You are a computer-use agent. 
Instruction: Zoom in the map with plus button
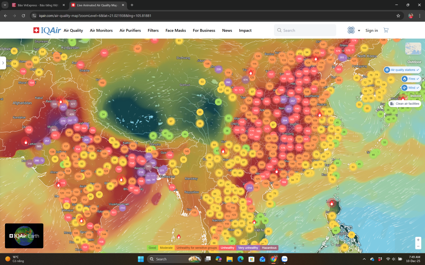pyautogui.click(x=418, y=240)
